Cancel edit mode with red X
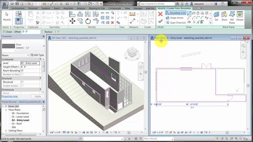The height and width of the screenshot is (142, 253). (160, 14)
